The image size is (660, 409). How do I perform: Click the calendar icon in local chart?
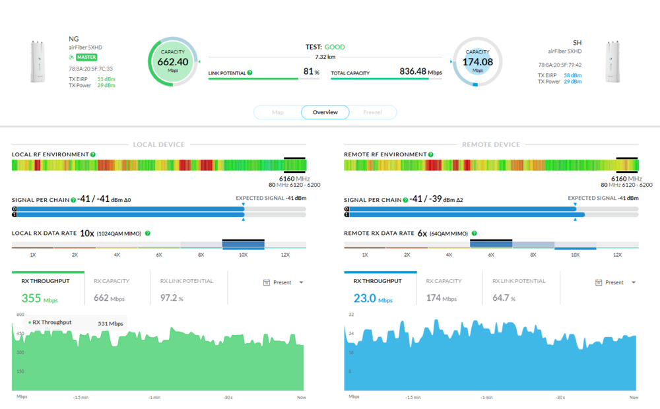267,282
